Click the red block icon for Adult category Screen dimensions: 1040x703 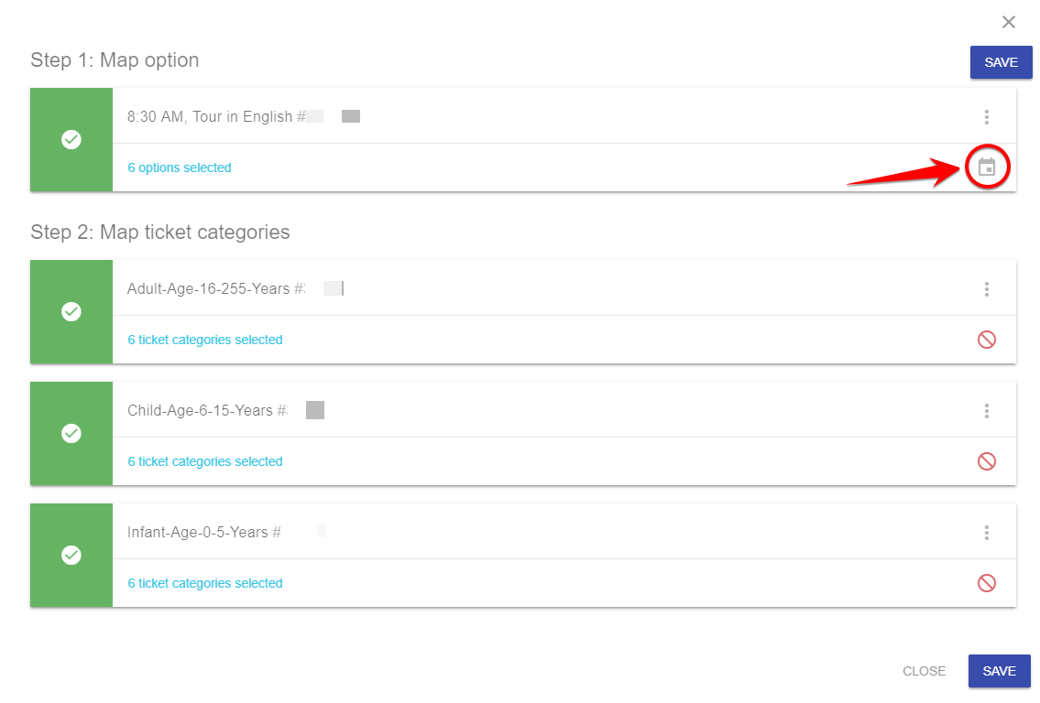tap(987, 340)
